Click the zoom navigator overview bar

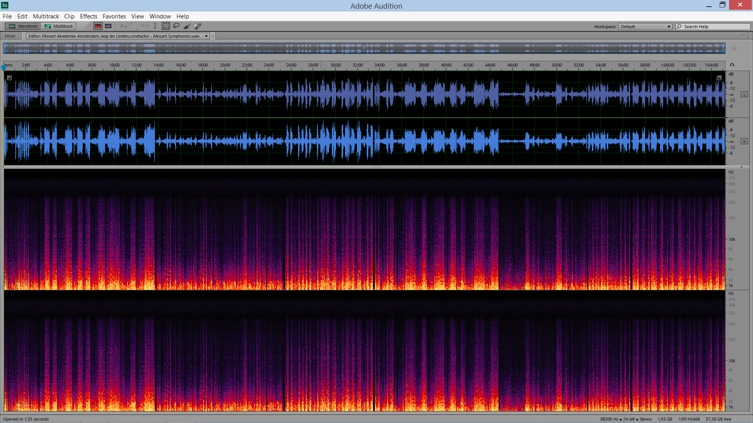click(x=364, y=48)
